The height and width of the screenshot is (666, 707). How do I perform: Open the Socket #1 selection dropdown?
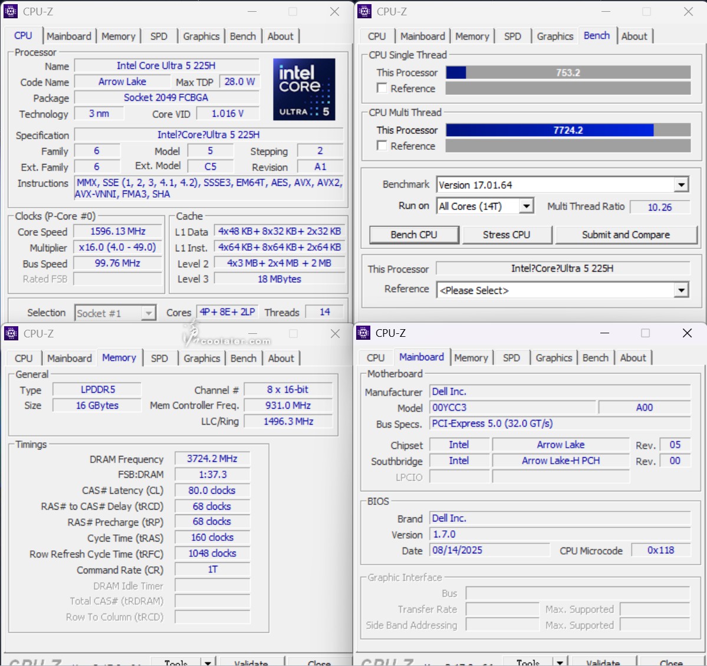point(149,313)
